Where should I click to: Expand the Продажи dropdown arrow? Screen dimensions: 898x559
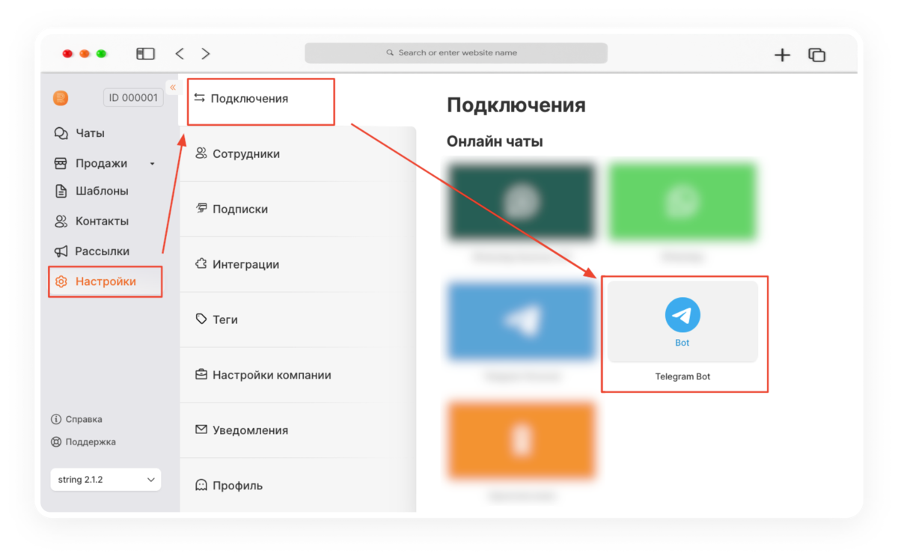pos(152,164)
